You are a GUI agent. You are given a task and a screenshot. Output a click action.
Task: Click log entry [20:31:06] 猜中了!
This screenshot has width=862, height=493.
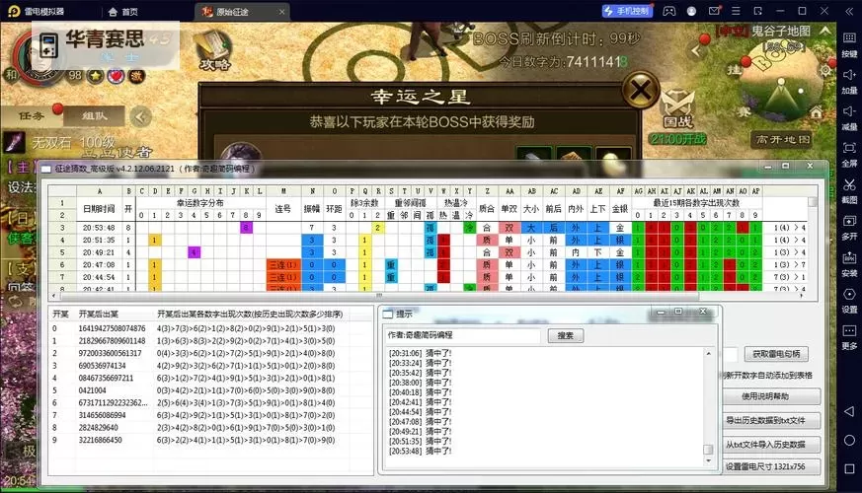click(x=420, y=353)
